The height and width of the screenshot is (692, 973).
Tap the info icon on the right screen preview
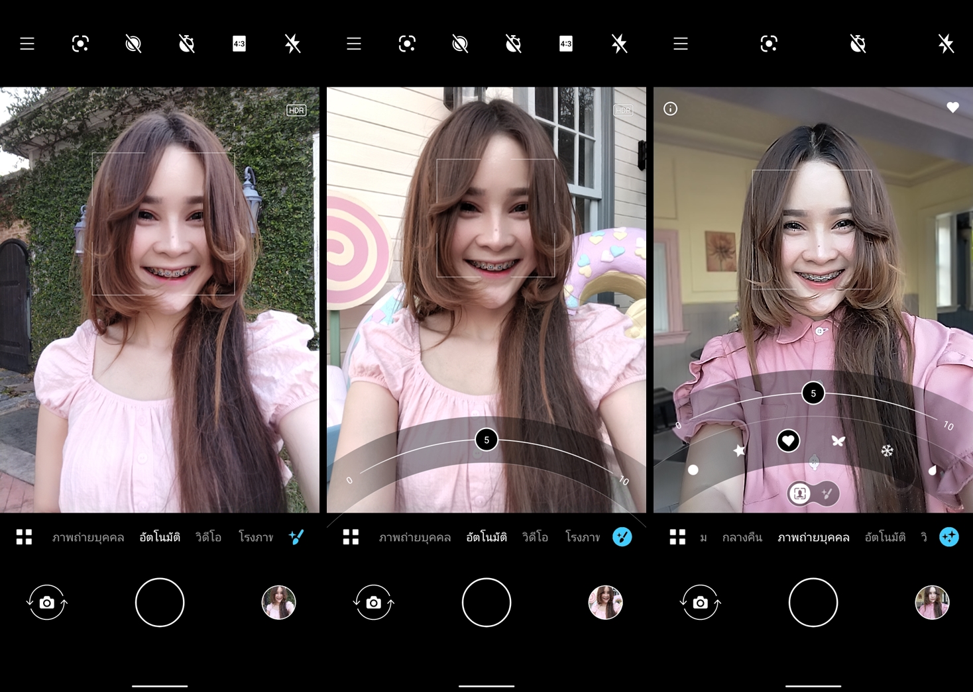(671, 109)
